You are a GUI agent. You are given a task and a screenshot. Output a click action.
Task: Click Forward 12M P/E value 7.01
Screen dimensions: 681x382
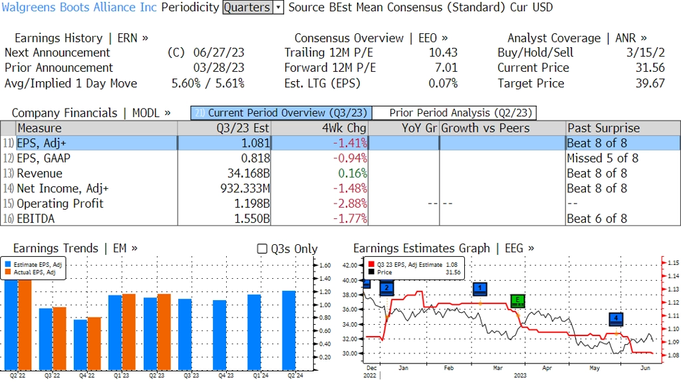coord(446,68)
